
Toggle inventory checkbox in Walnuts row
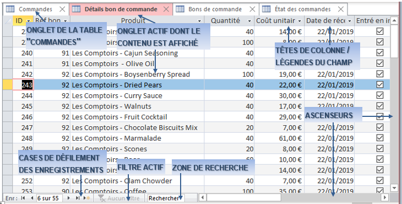point(379,106)
